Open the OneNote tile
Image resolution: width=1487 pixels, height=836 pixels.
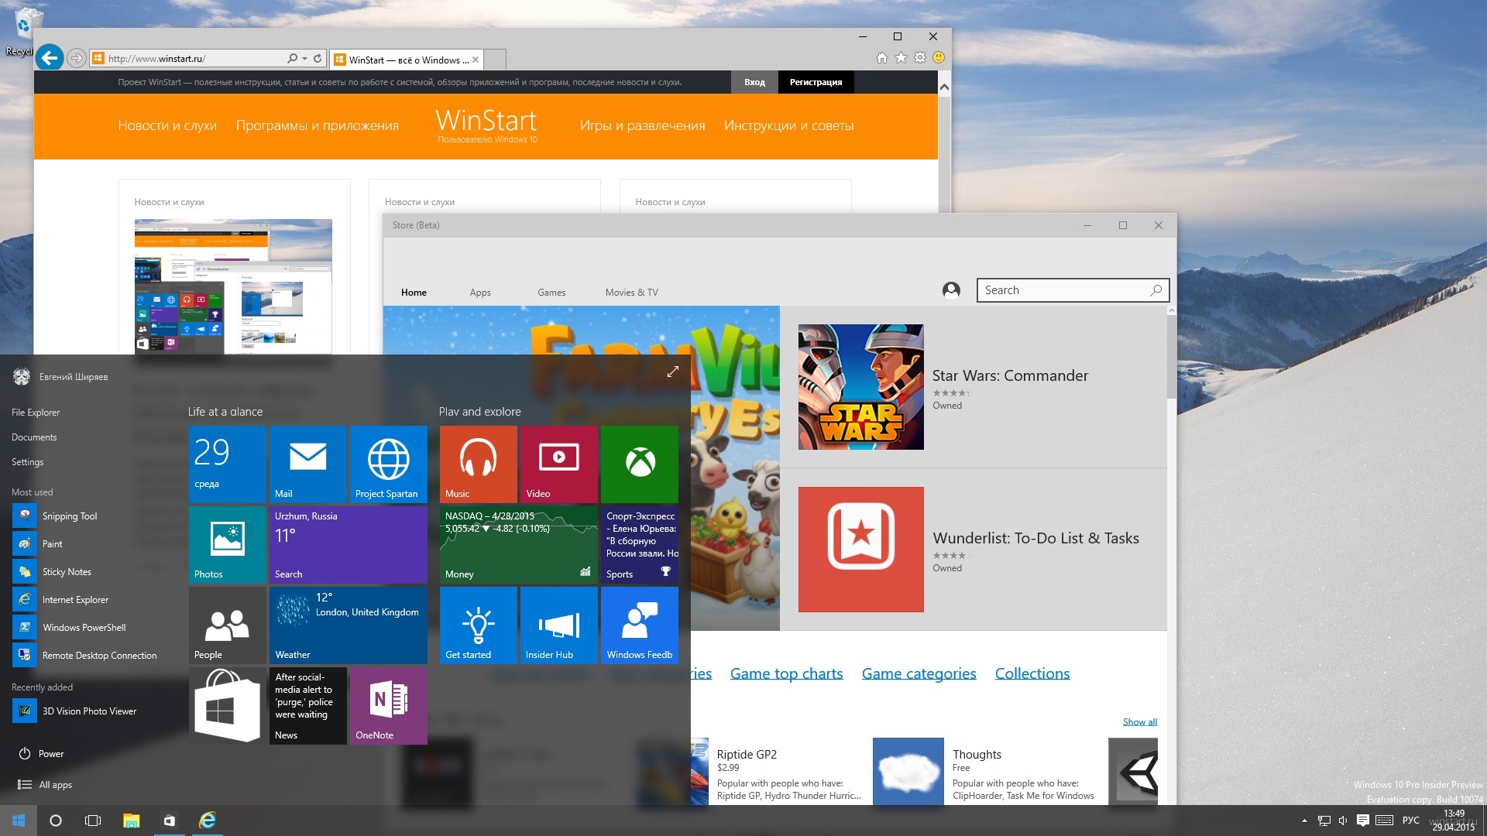point(388,705)
